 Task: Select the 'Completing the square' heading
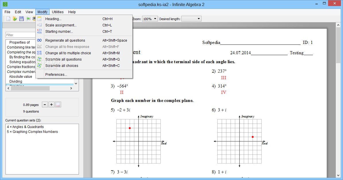(21, 52)
